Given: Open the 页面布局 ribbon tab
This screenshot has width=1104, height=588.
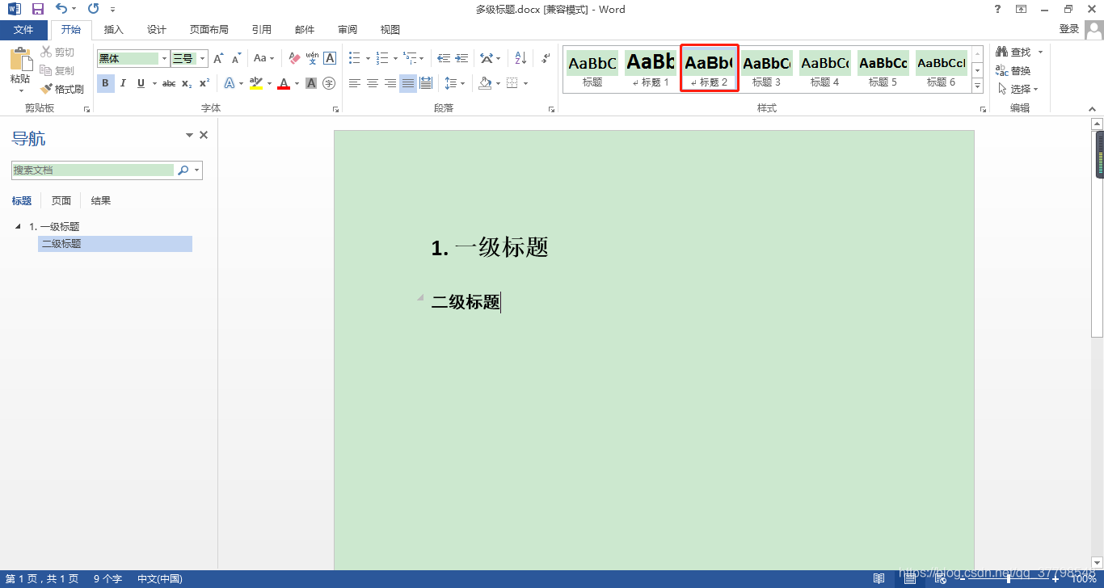Looking at the screenshot, I should point(209,30).
